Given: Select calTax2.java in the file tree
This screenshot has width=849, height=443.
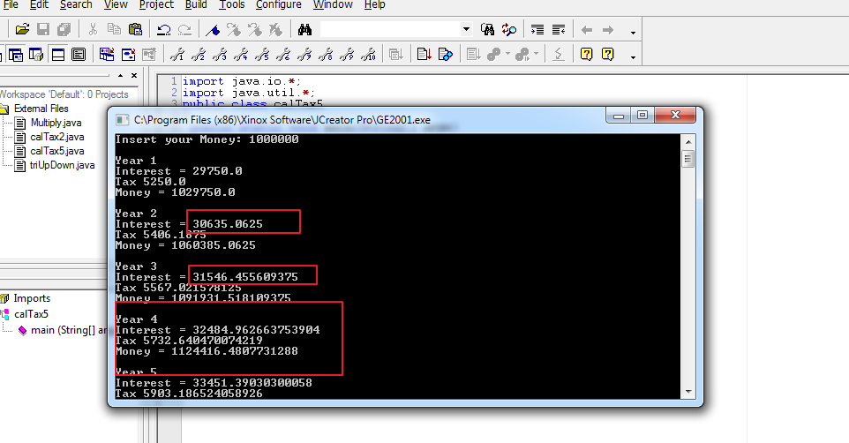Looking at the screenshot, I should pos(56,137).
